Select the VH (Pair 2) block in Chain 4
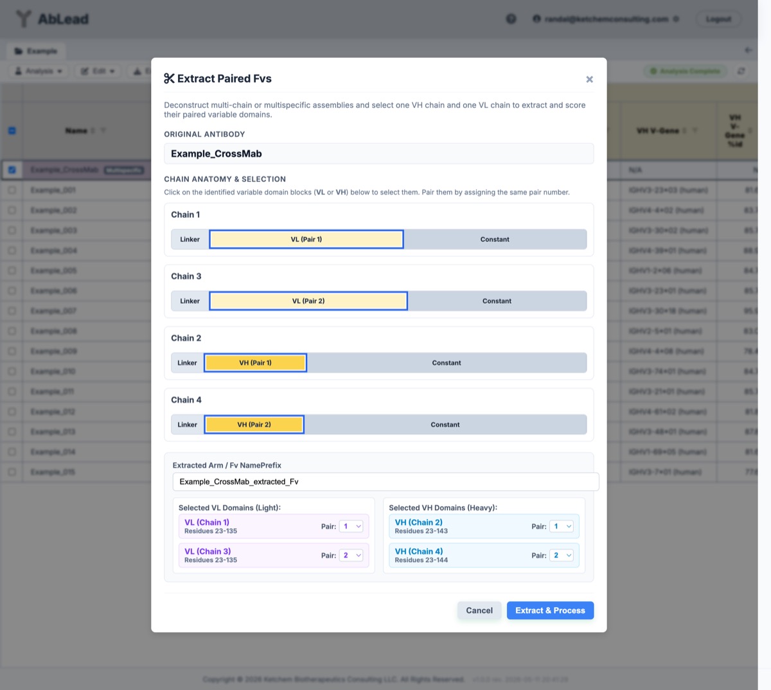 click(x=254, y=424)
